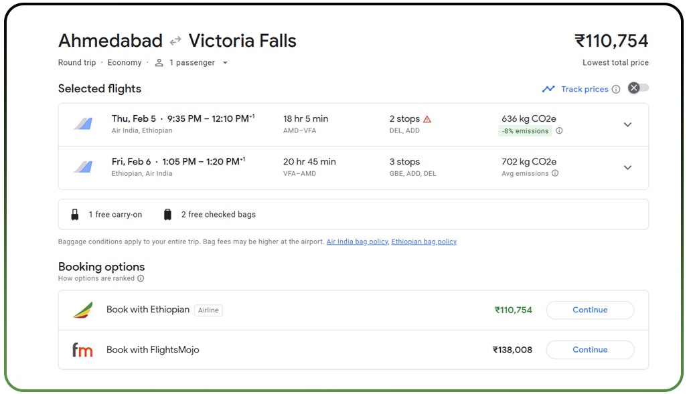The image size is (687, 394).
Task: Open the Air India bag policy link
Action: (357, 241)
